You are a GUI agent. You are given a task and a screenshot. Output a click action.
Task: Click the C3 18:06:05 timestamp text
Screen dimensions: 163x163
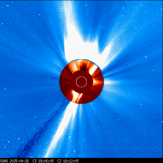43,161
